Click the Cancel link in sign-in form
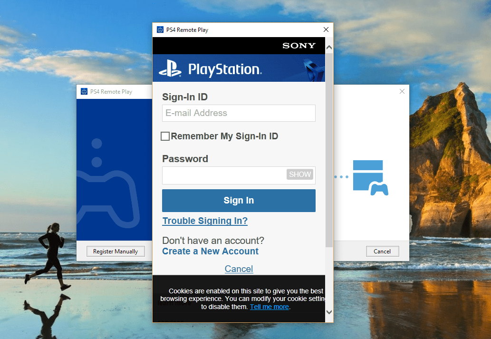491x339 pixels. pyautogui.click(x=239, y=269)
